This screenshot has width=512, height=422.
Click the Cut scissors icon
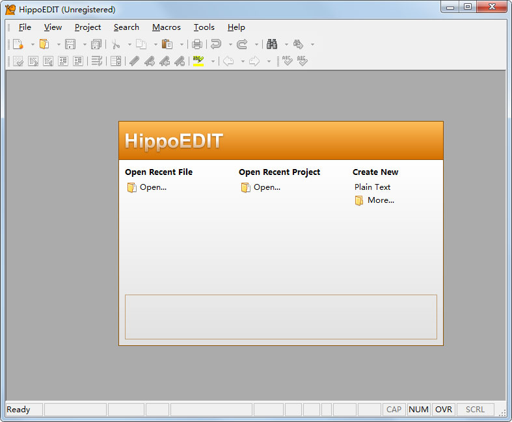pyautogui.click(x=116, y=44)
